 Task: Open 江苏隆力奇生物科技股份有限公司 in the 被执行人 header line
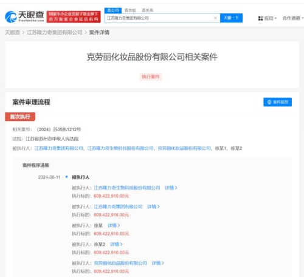point(120,148)
